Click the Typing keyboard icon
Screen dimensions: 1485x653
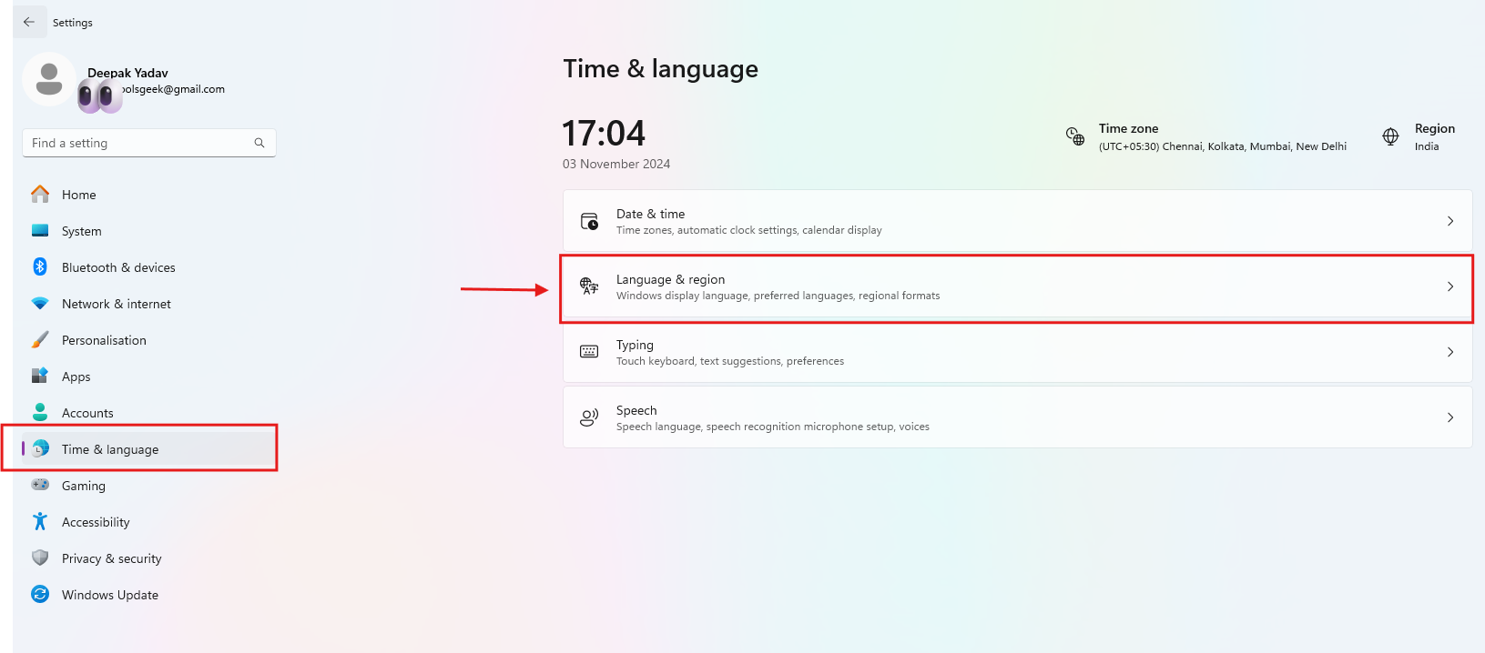(589, 352)
